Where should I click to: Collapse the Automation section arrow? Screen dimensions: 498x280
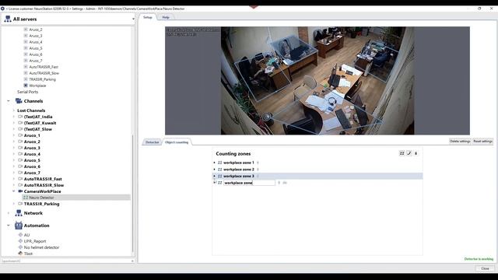pos(9,226)
